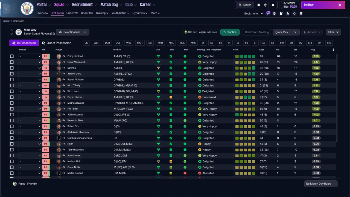The height and width of the screenshot is (197, 350).
Task: Switch to the Out of Possession tab
Action: pos(57,43)
